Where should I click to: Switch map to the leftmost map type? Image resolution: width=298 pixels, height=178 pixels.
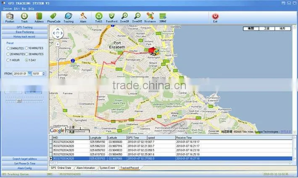(251, 28)
